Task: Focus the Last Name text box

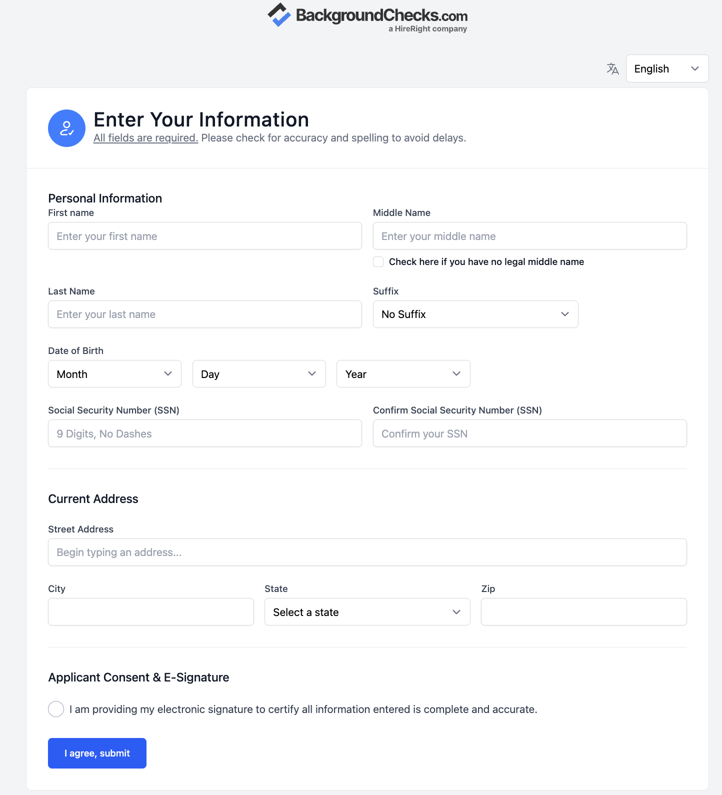Action: 204,314
